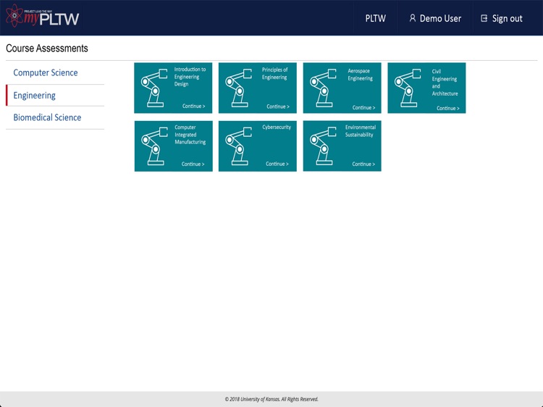Click the Sign out door icon

click(x=484, y=18)
